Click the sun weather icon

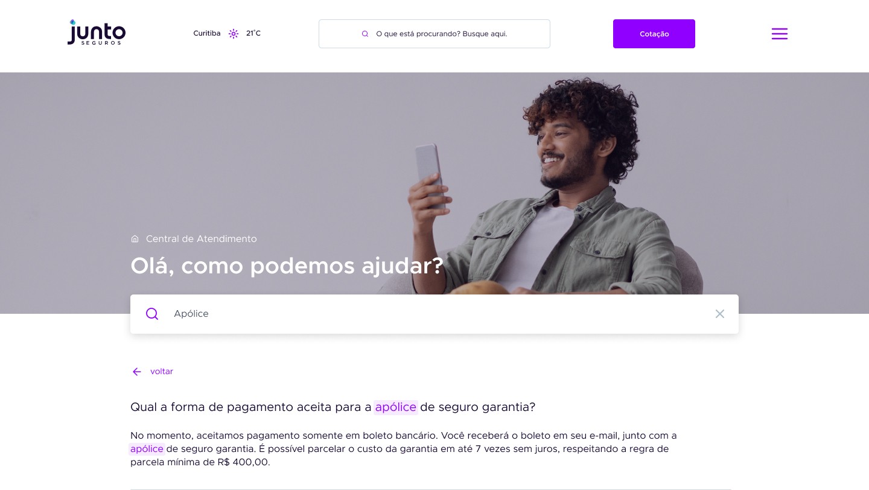(234, 34)
